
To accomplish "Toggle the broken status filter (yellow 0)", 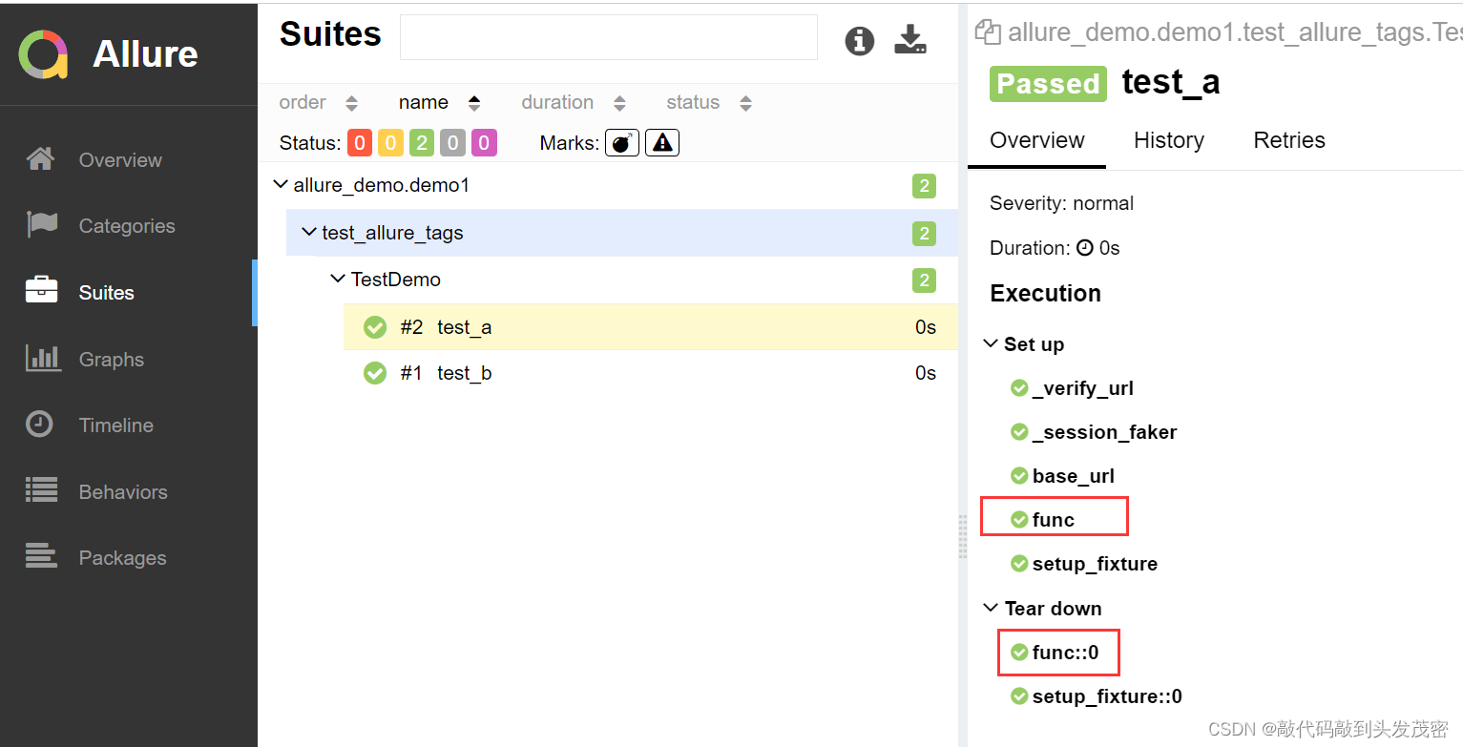I will pyautogui.click(x=390, y=143).
